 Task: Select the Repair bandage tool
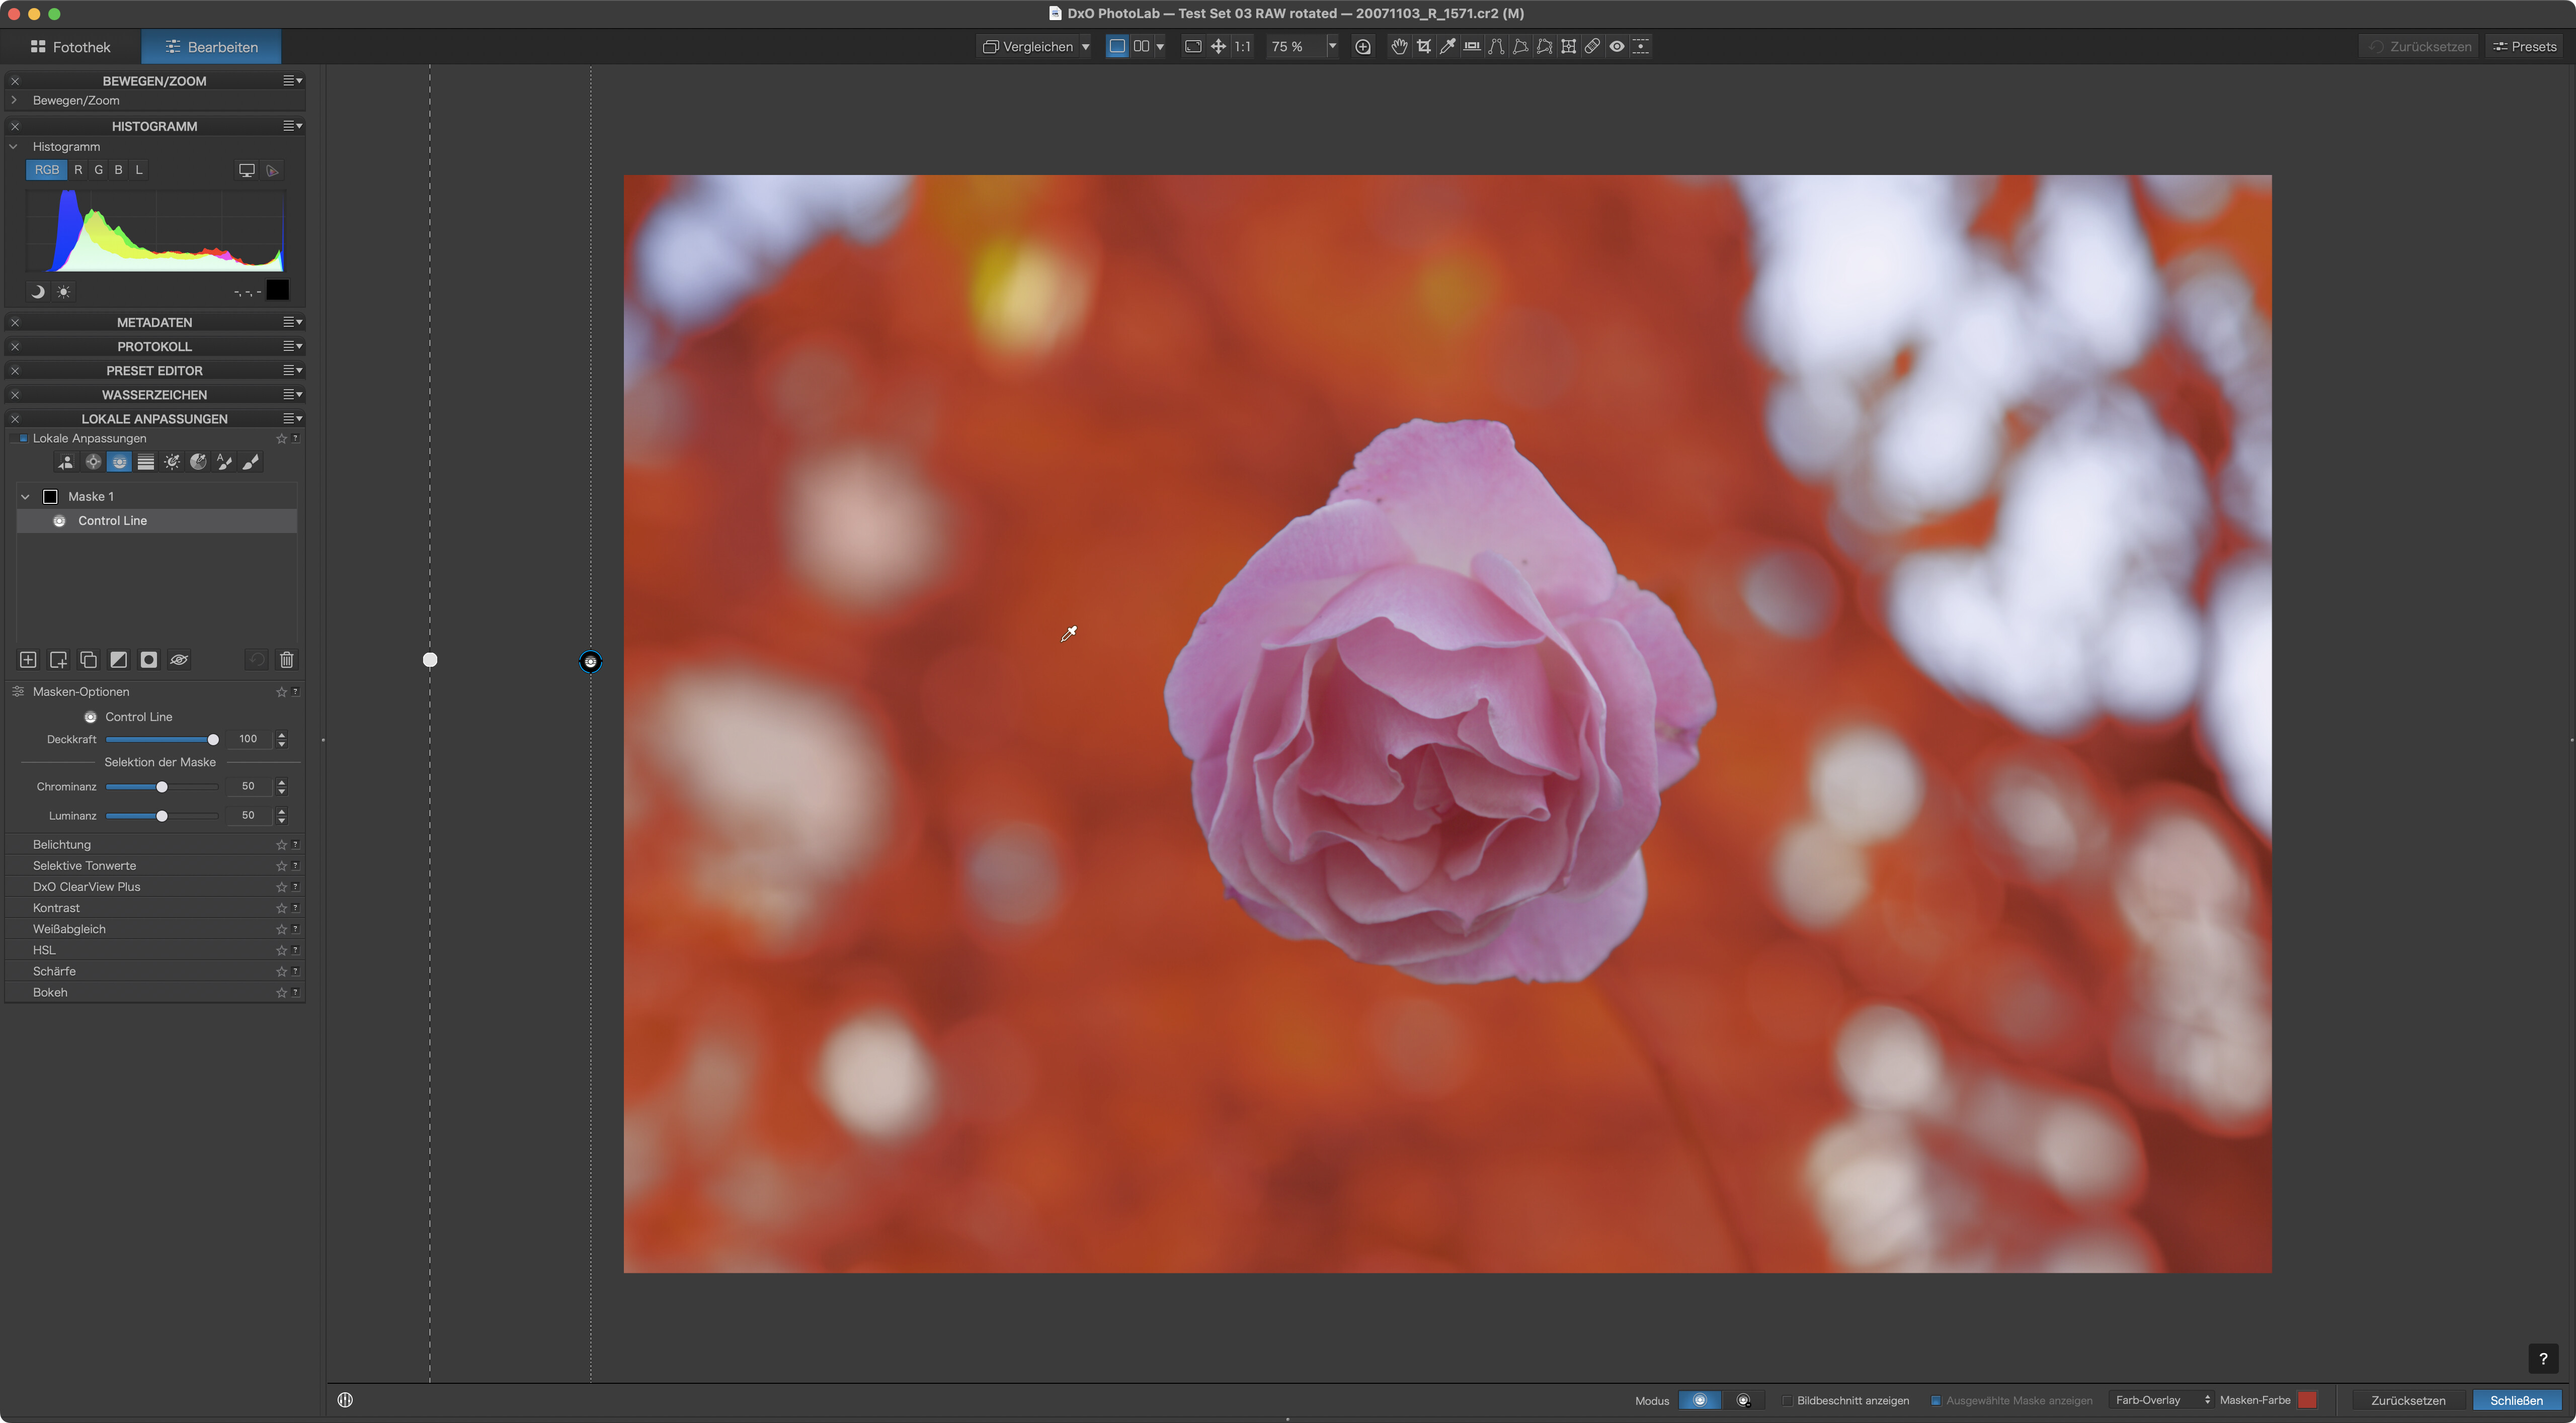[1592, 46]
